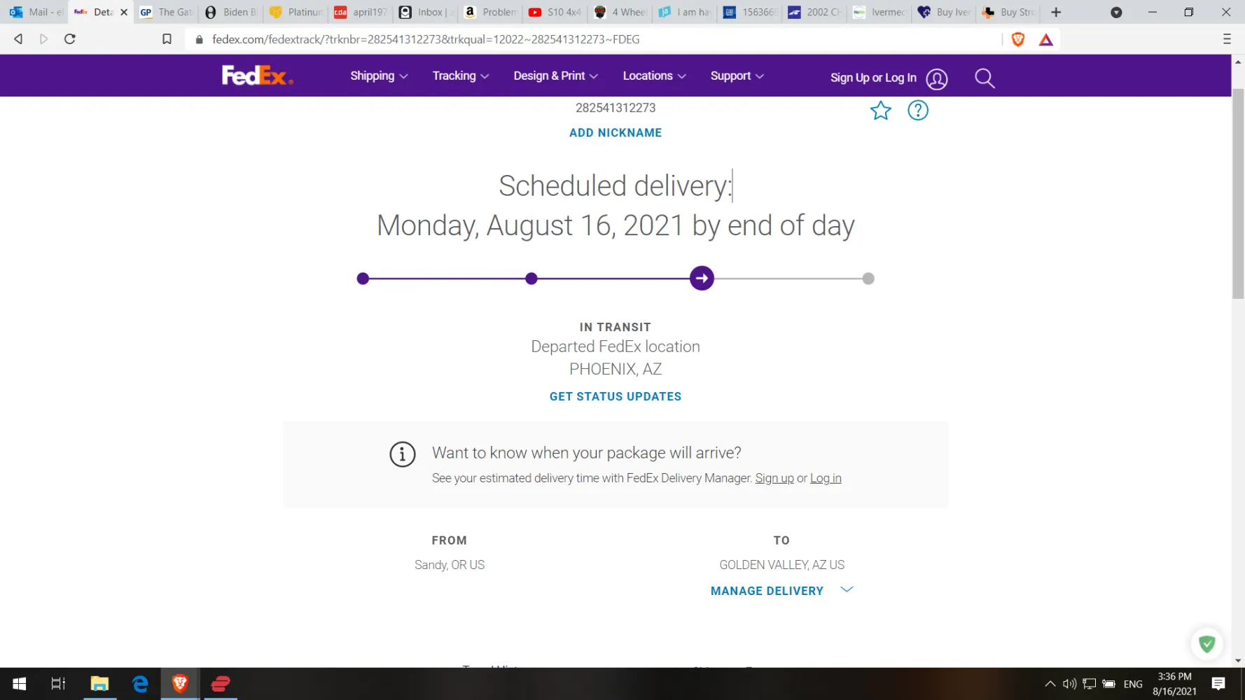
Task: Click the FedEx logo
Action: 256,76
